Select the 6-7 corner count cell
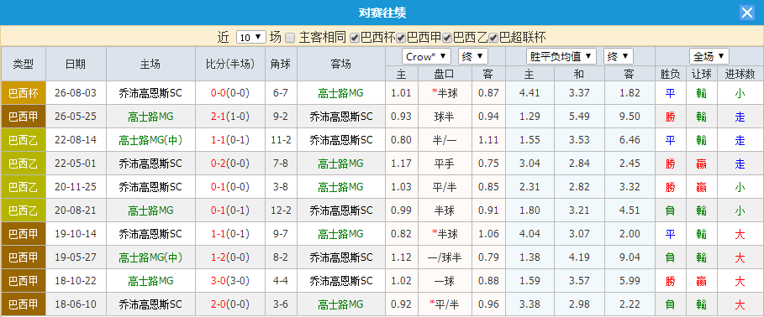The width and height of the screenshot is (764, 317). pyautogui.click(x=281, y=93)
